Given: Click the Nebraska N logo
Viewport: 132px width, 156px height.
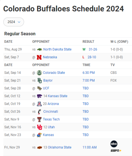Looking at the screenshot, I should click(39, 57).
